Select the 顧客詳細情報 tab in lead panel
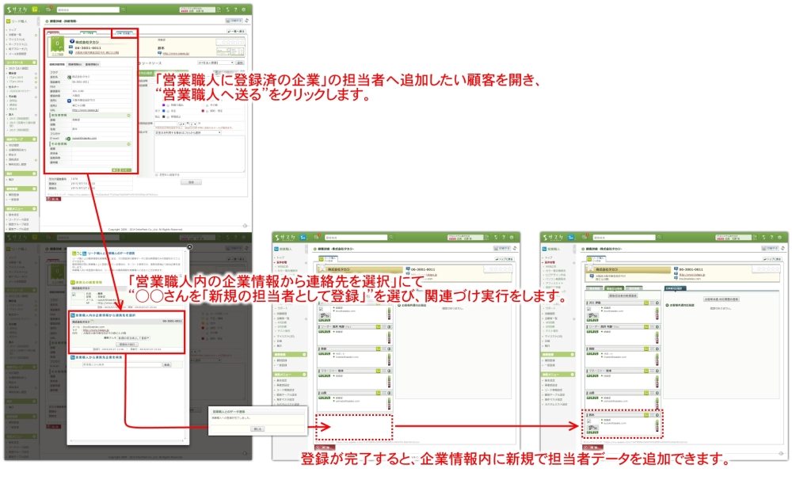This screenshot has width=792, height=480. (57, 64)
